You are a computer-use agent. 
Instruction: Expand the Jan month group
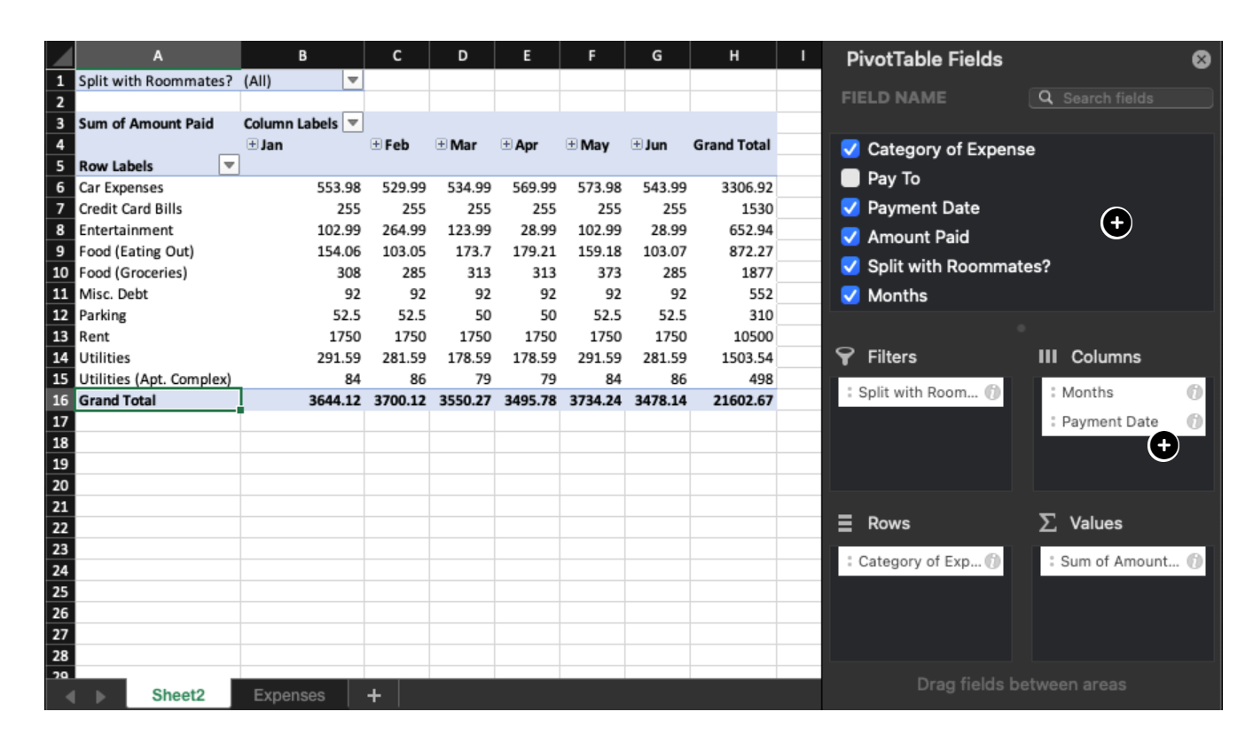pyautogui.click(x=253, y=145)
